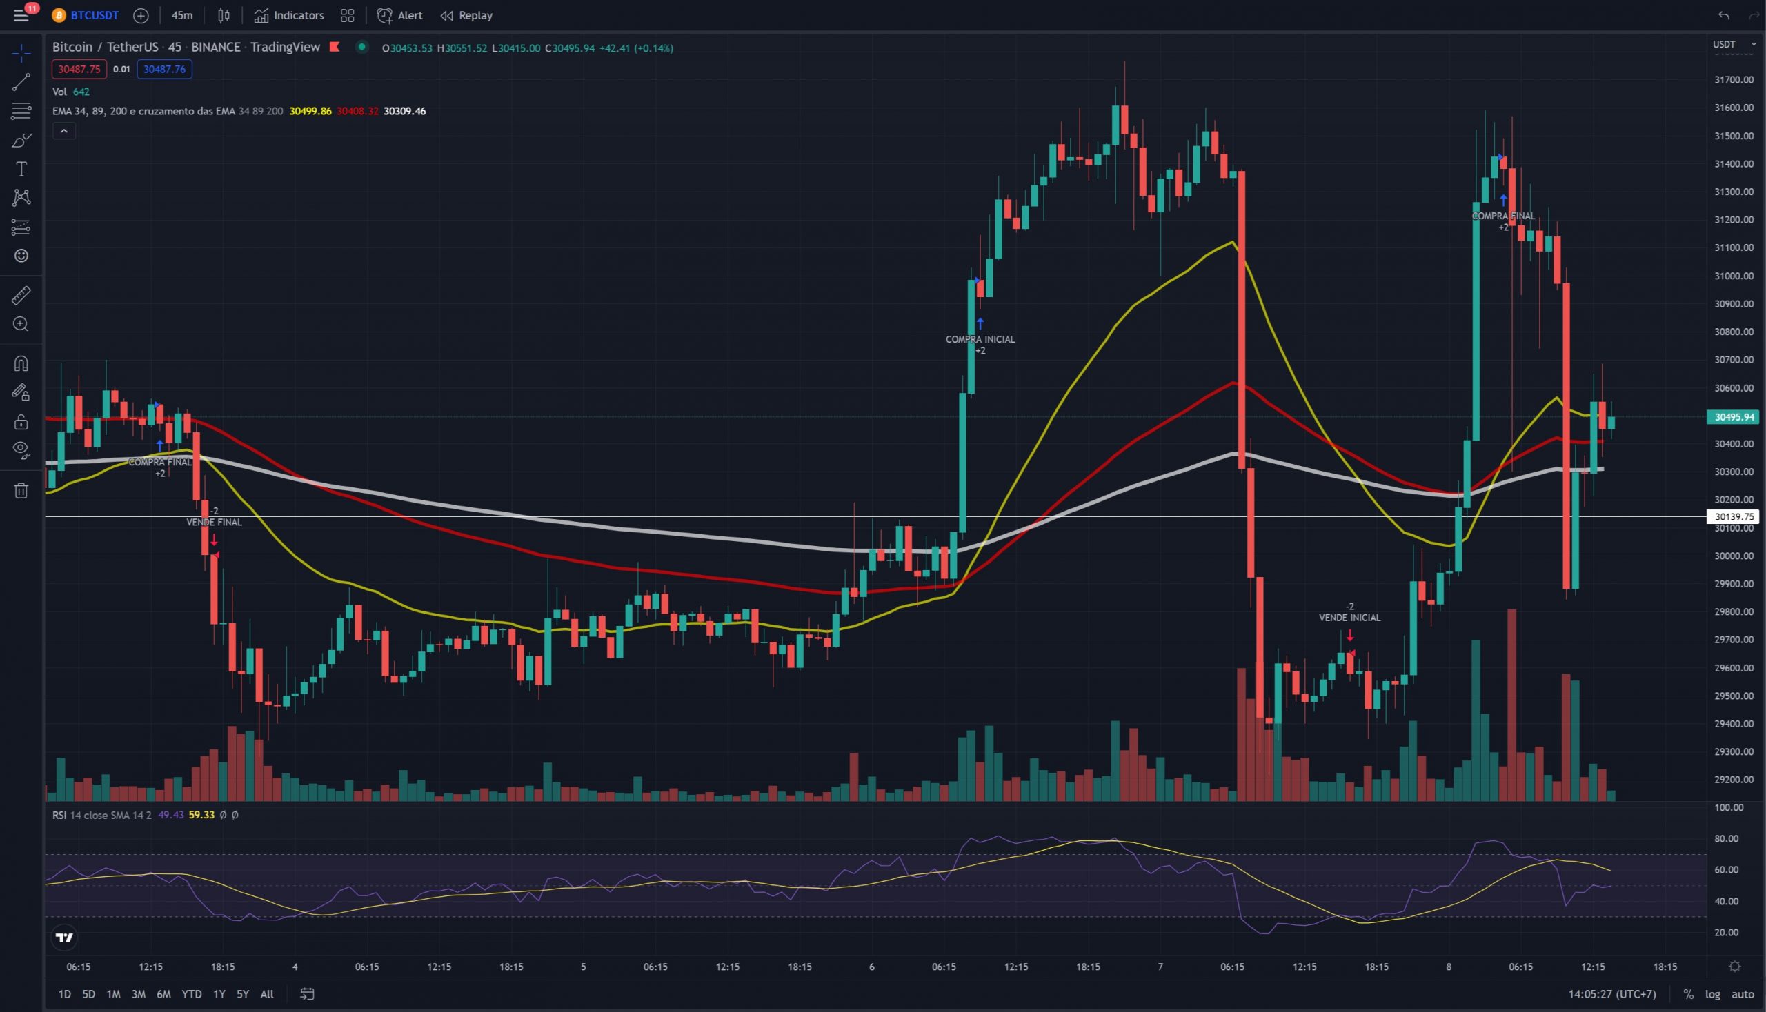Toggle the magnet snap mode
1766x1012 pixels.
tap(21, 363)
